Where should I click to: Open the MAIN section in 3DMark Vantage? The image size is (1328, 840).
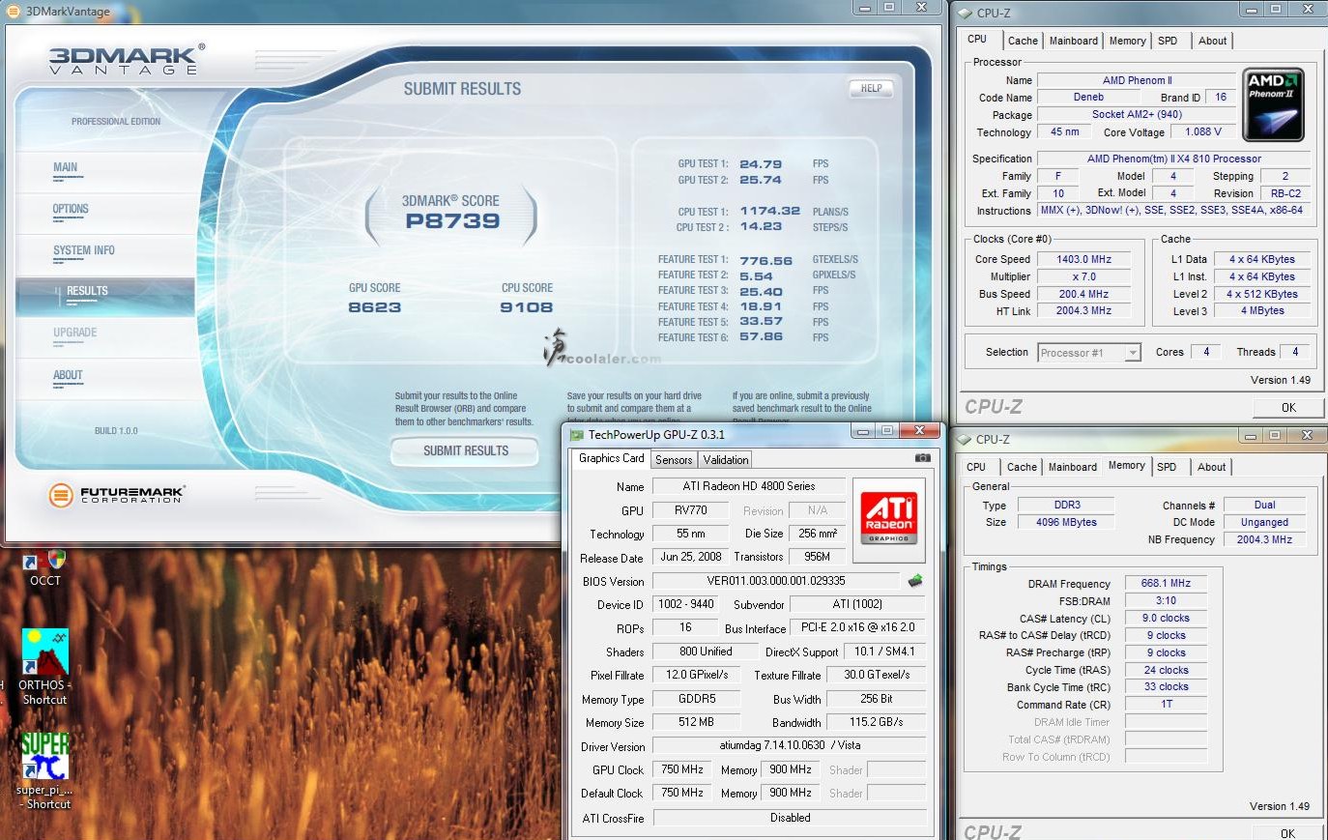[66, 167]
